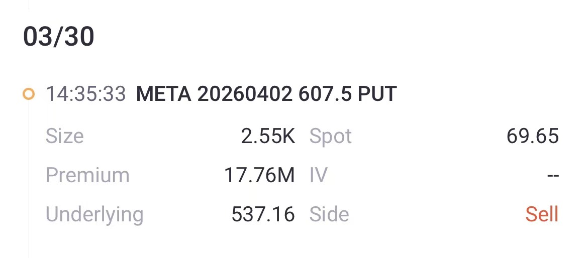Screen dimensions: 588x258
Task: Click the empty IV value dashes
Action: coord(552,176)
